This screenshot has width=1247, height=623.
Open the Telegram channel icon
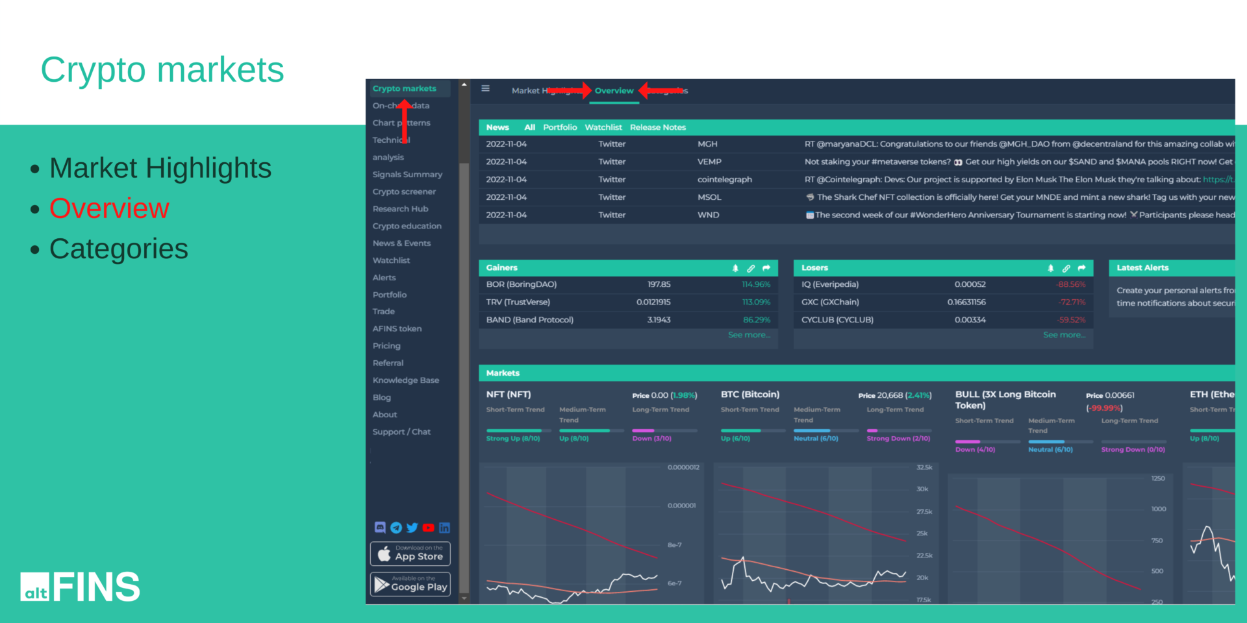(x=396, y=528)
